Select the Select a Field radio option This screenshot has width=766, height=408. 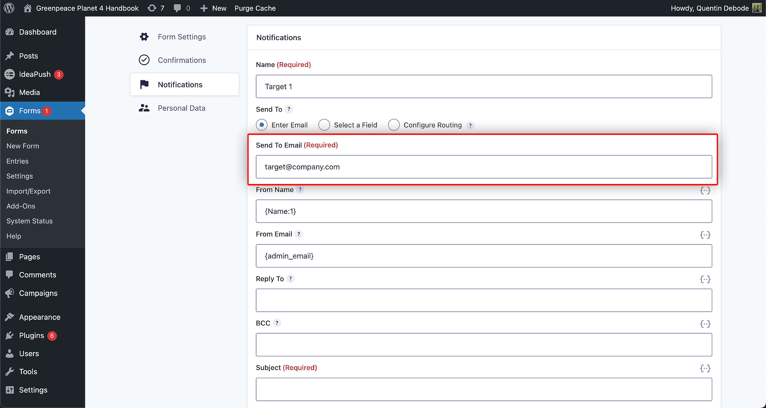[x=324, y=125]
